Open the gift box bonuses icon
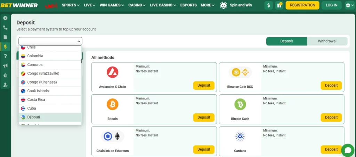356x157 pixels. (x=279, y=5)
